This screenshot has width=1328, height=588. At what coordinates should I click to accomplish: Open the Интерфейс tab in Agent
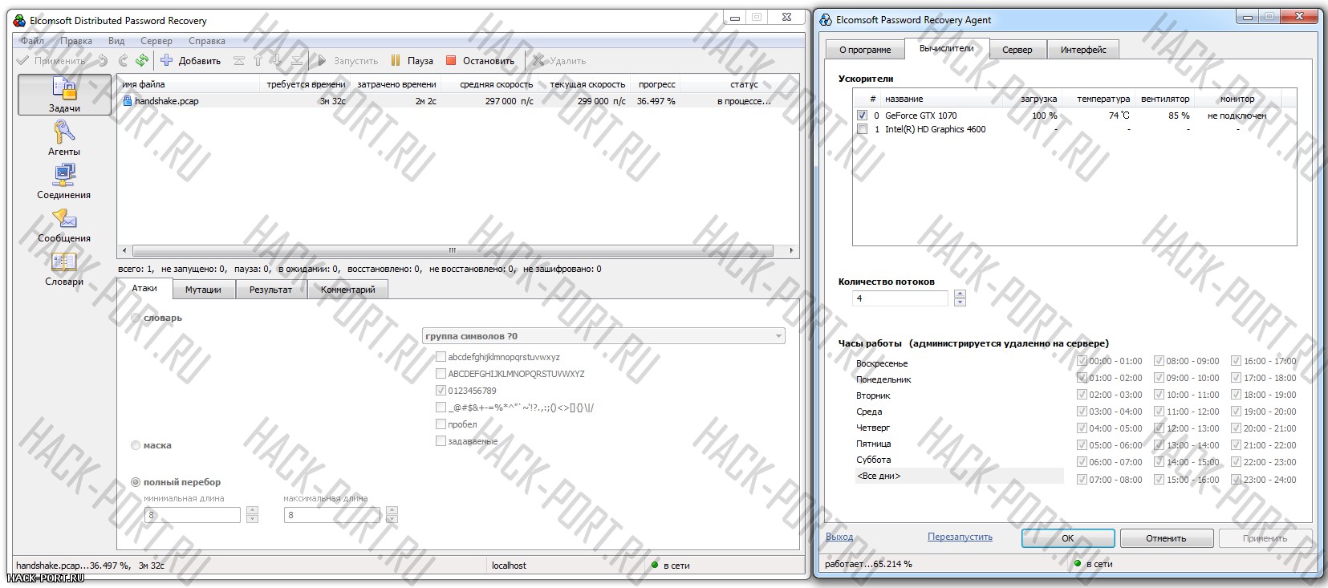point(1083,50)
